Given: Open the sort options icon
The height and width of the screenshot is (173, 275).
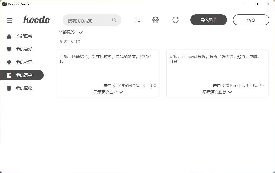Looking at the screenshot, I should click(x=137, y=20).
